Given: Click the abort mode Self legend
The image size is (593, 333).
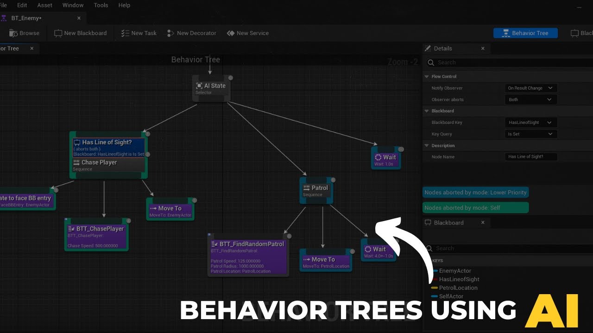Looking at the screenshot, I should [x=476, y=208].
